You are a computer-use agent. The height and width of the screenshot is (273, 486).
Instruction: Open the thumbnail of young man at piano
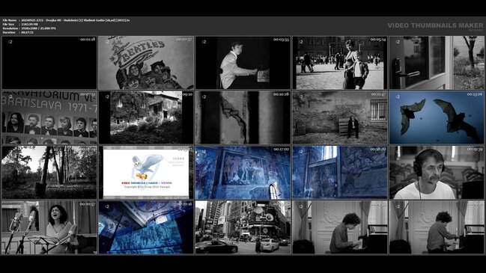[243, 63]
